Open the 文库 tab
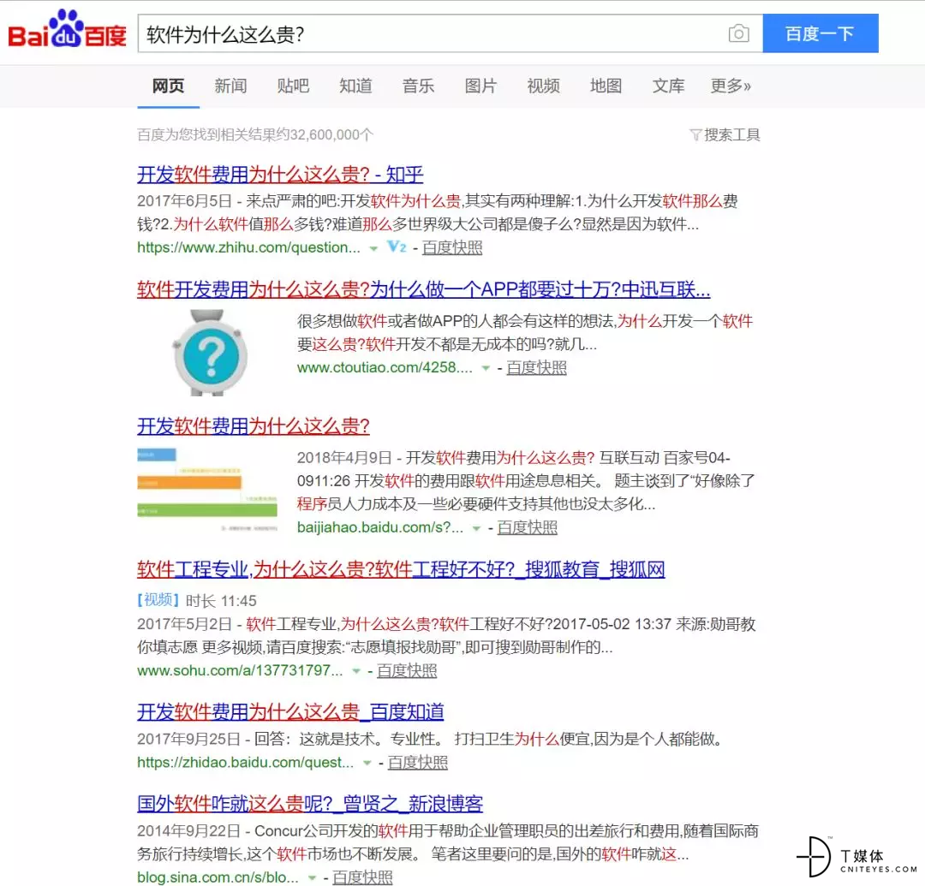Screen dimensions: 925x886 (x=668, y=86)
